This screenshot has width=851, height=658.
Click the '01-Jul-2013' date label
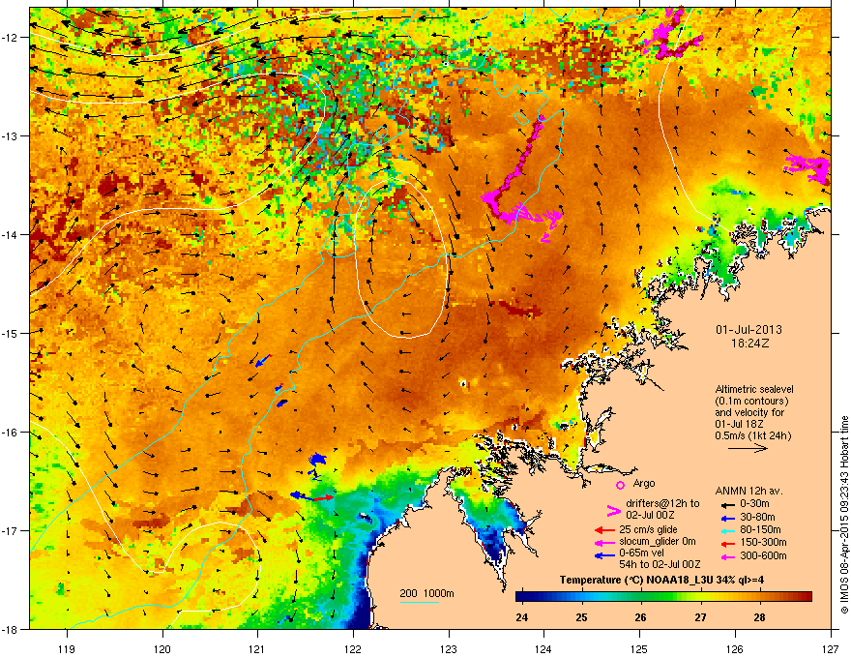point(748,330)
